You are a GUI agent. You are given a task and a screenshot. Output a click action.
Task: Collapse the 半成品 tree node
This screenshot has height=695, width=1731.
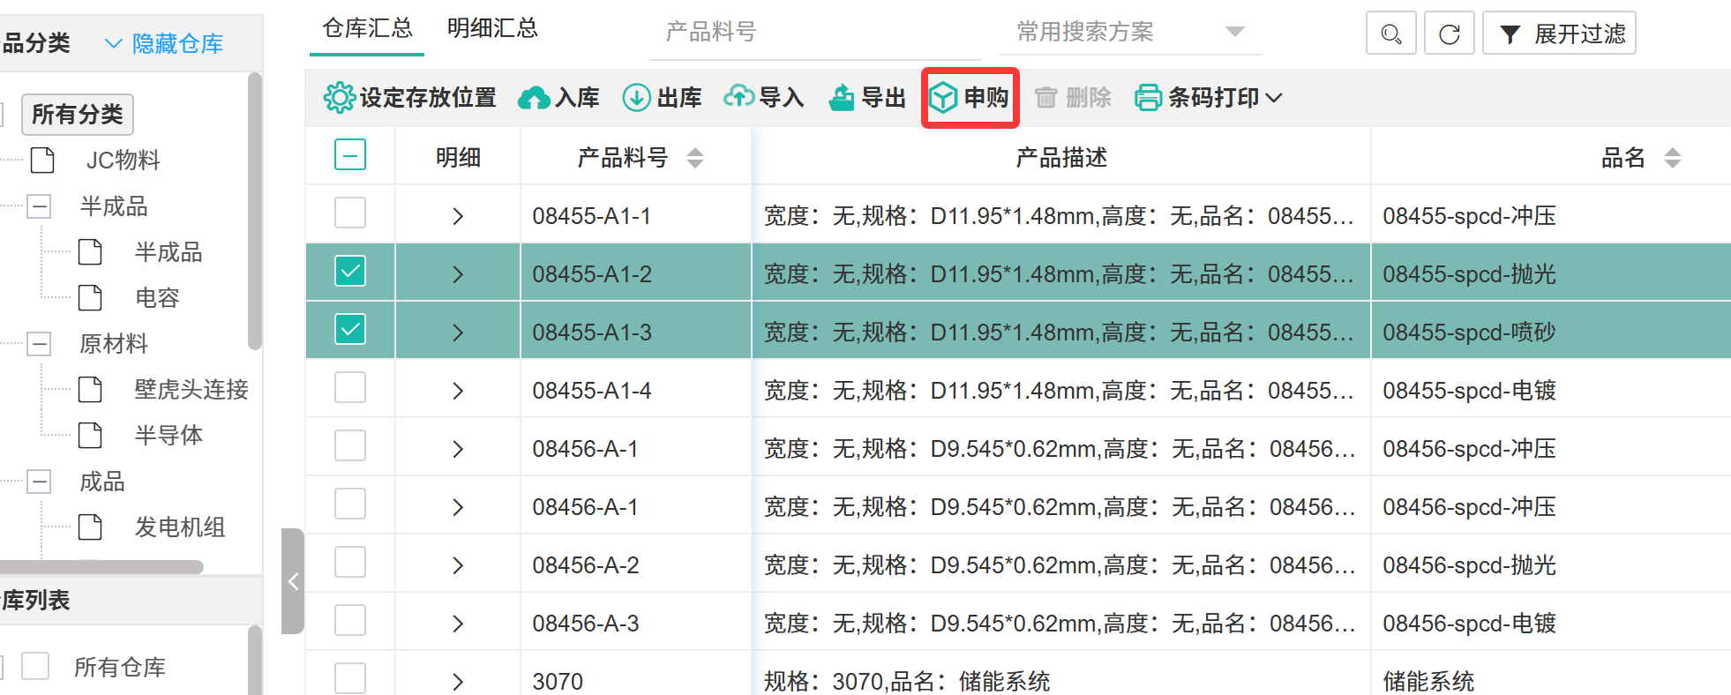click(x=39, y=206)
